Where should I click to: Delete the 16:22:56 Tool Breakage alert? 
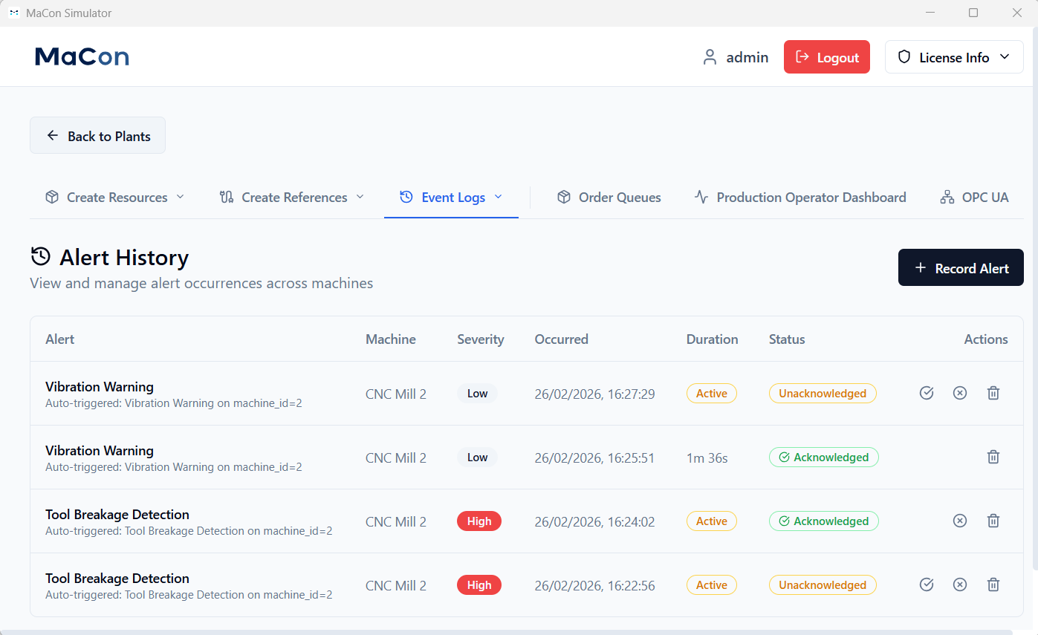(x=993, y=584)
